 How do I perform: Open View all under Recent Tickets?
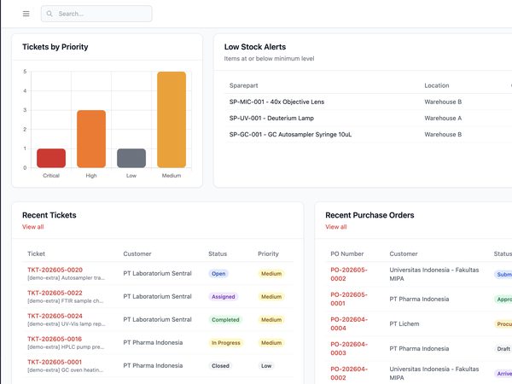[32, 227]
